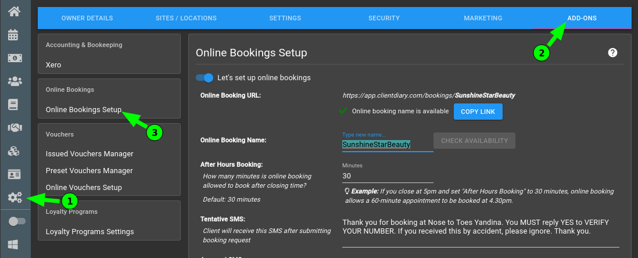Open the stock boxes icon in sidebar
Screen dimensions: 638x258
coord(14,152)
